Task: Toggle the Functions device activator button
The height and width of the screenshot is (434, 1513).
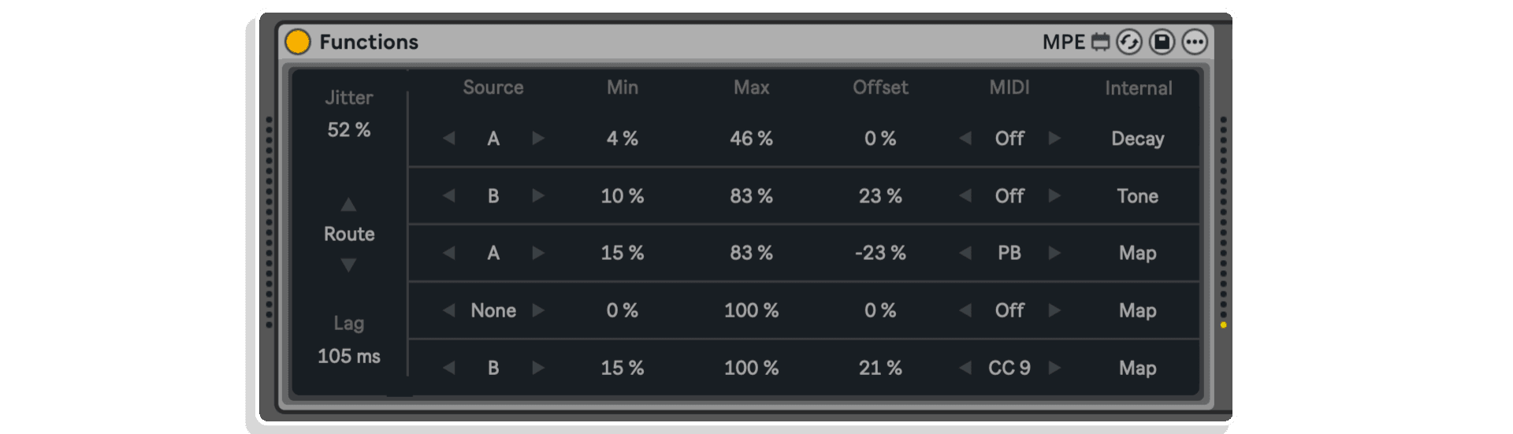Action: pos(298,42)
